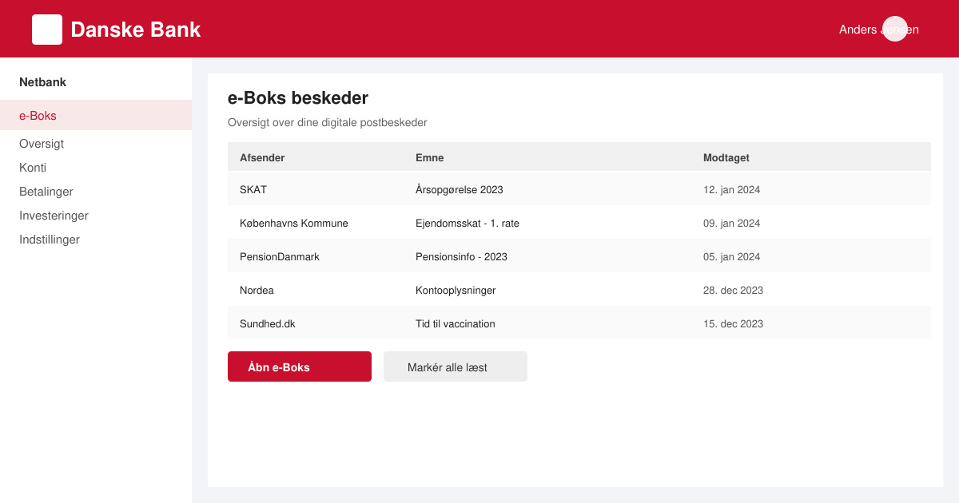The height and width of the screenshot is (503, 959).
Task: Click the date 09. jan 2024
Action: click(x=731, y=223)
